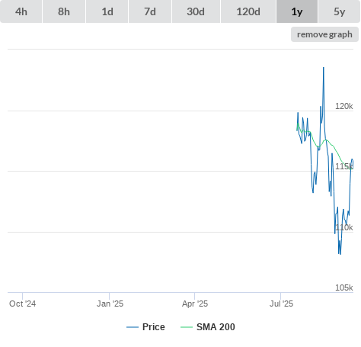The image size is (361, 347).
Task: Select the 120d time range tab
Action: point(248,11)
